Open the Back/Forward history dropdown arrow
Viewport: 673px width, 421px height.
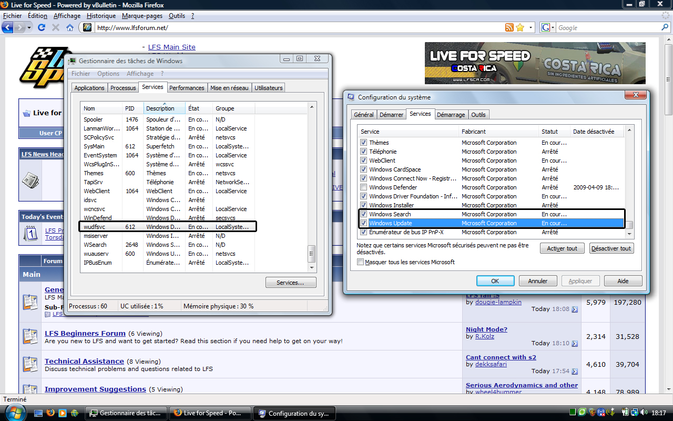pos(30,27)
